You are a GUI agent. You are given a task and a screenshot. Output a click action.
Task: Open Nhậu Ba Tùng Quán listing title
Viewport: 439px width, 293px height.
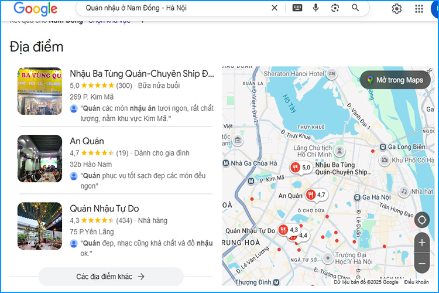click(x=142, y=74)
